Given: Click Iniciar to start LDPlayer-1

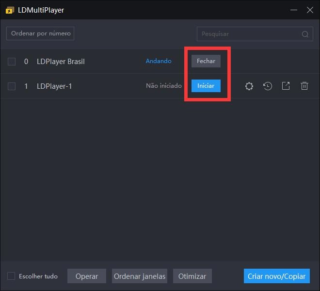Looking at the screenshot, I should pos(206,86).
